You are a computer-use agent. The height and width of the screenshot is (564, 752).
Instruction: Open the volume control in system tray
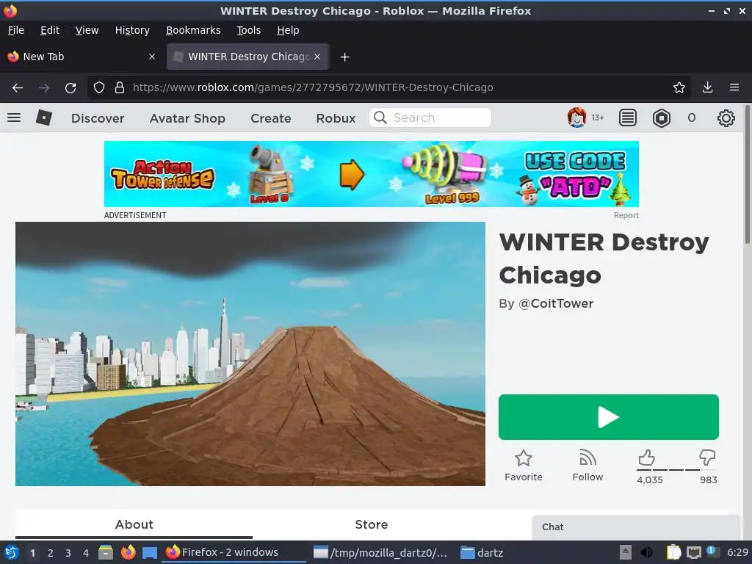pos(646,552)
